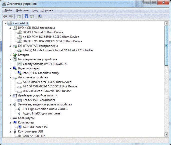Click the Back arrow toolbar button

point(5,17)
